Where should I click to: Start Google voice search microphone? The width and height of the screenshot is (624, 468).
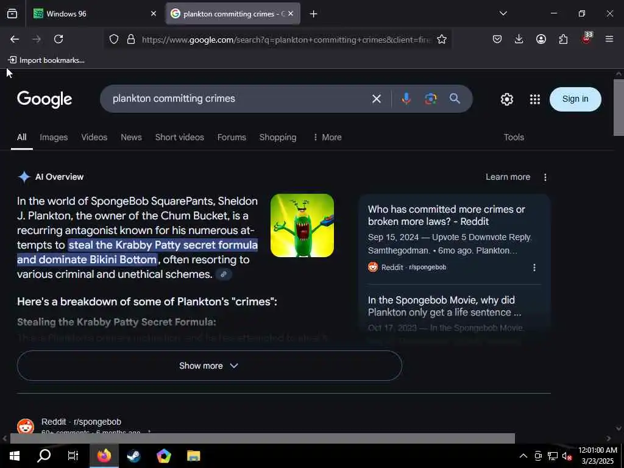click(x=406, y=99)
